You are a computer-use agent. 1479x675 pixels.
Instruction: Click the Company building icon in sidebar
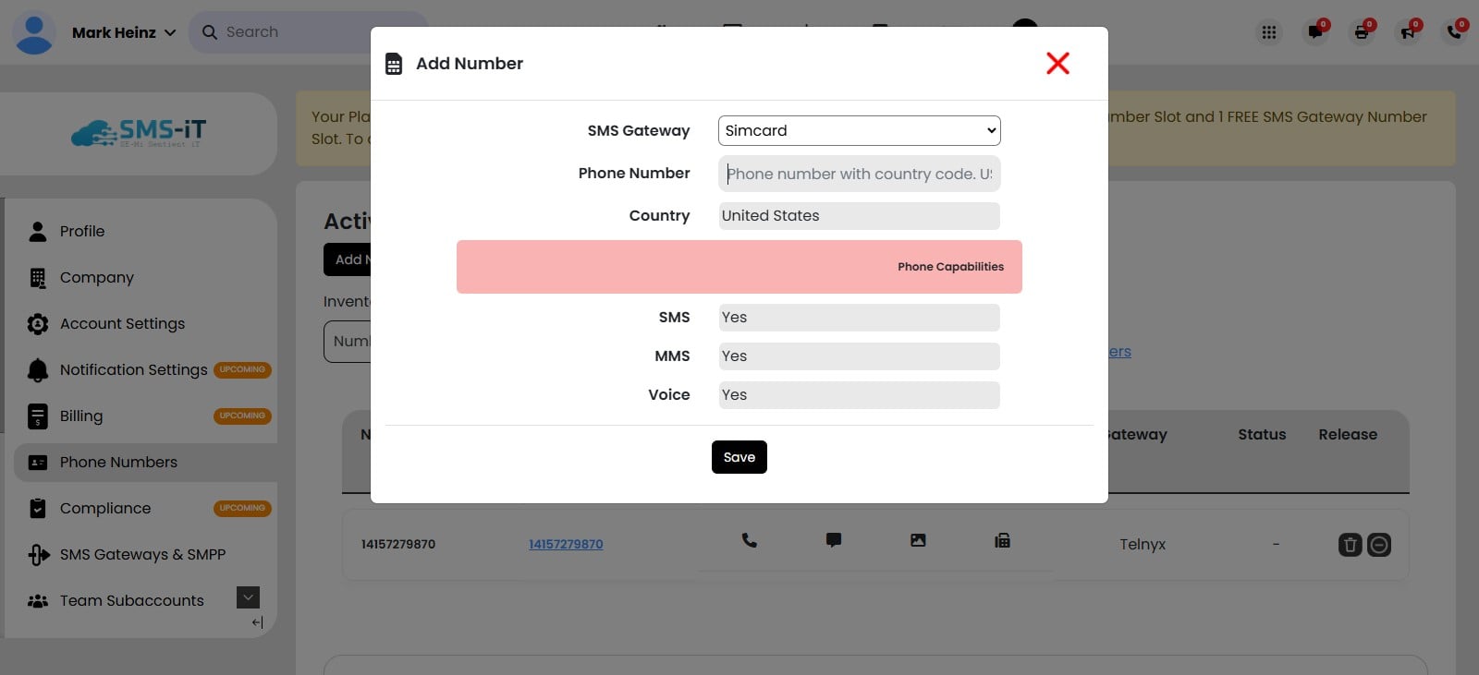point(38,278)
